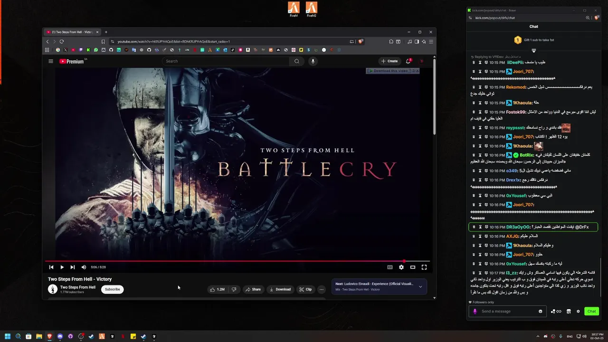Open Two Steps From Hell channel avatar
608x342 pixels.
pos(53,289)
